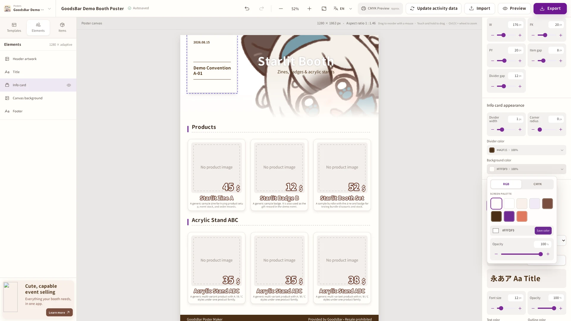Decrease W width with minus icon
The image size is (571, 321).
click(x=492, y=35)
